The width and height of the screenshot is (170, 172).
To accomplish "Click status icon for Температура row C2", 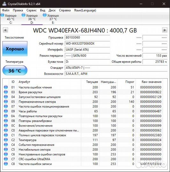I will click(6, 140).
